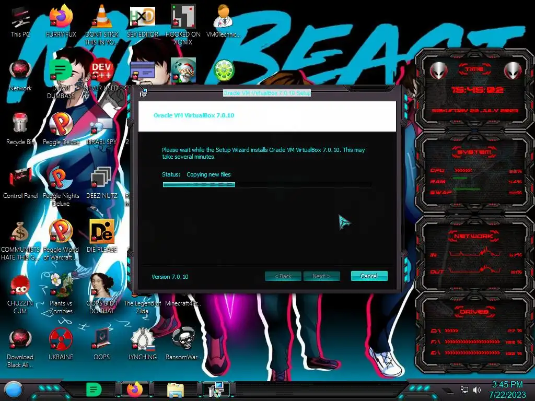Click the Oracle VM VirtualBox Setup title text
The width and height of the screenshot is (535, 401).
[x=267, y=93]
